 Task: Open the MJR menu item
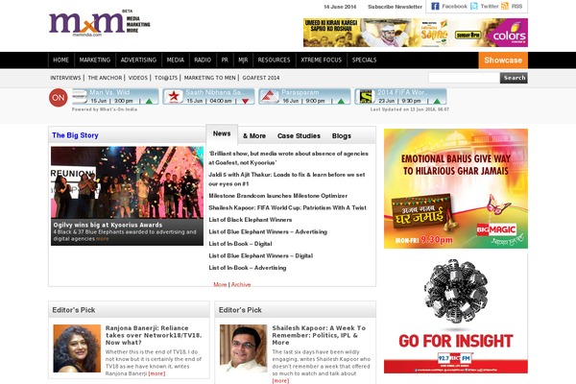pos(243,60)
